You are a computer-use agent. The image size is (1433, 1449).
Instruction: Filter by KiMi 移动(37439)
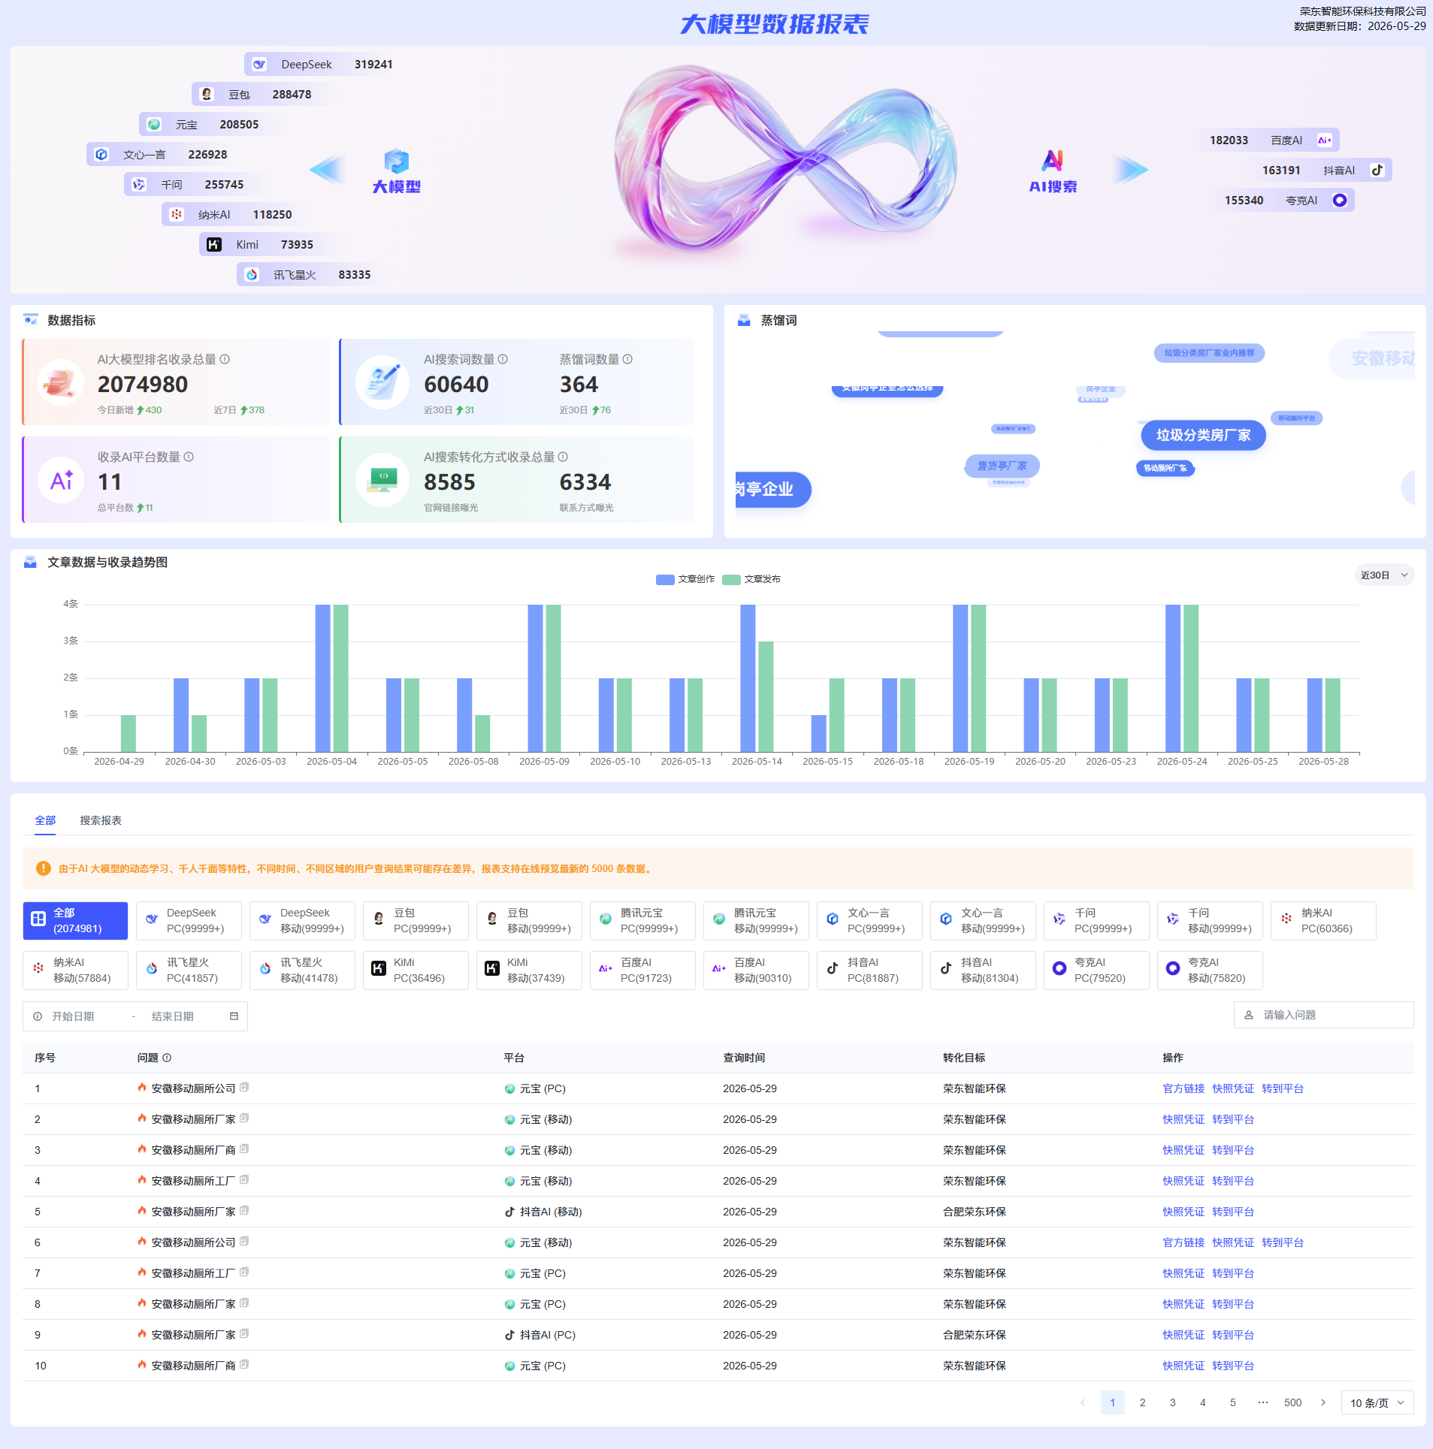529,971
